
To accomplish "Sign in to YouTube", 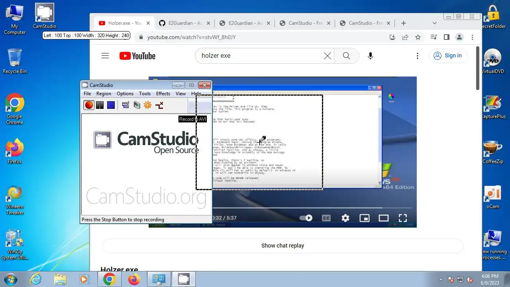I will 448,56.
